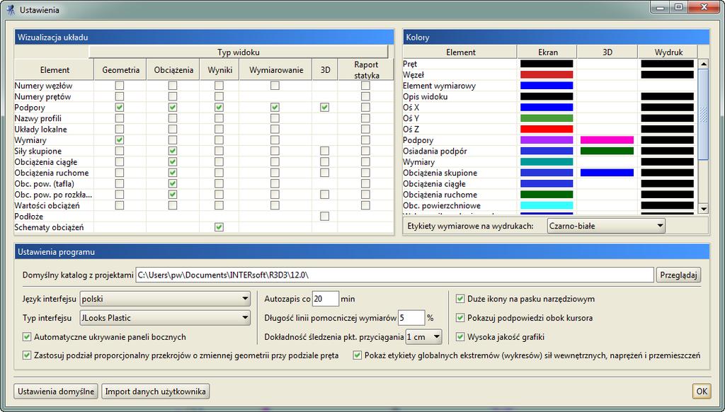Click the Nazwy profili row label
This screenshot has width=725, height=412.
click(x=38, y=118)
